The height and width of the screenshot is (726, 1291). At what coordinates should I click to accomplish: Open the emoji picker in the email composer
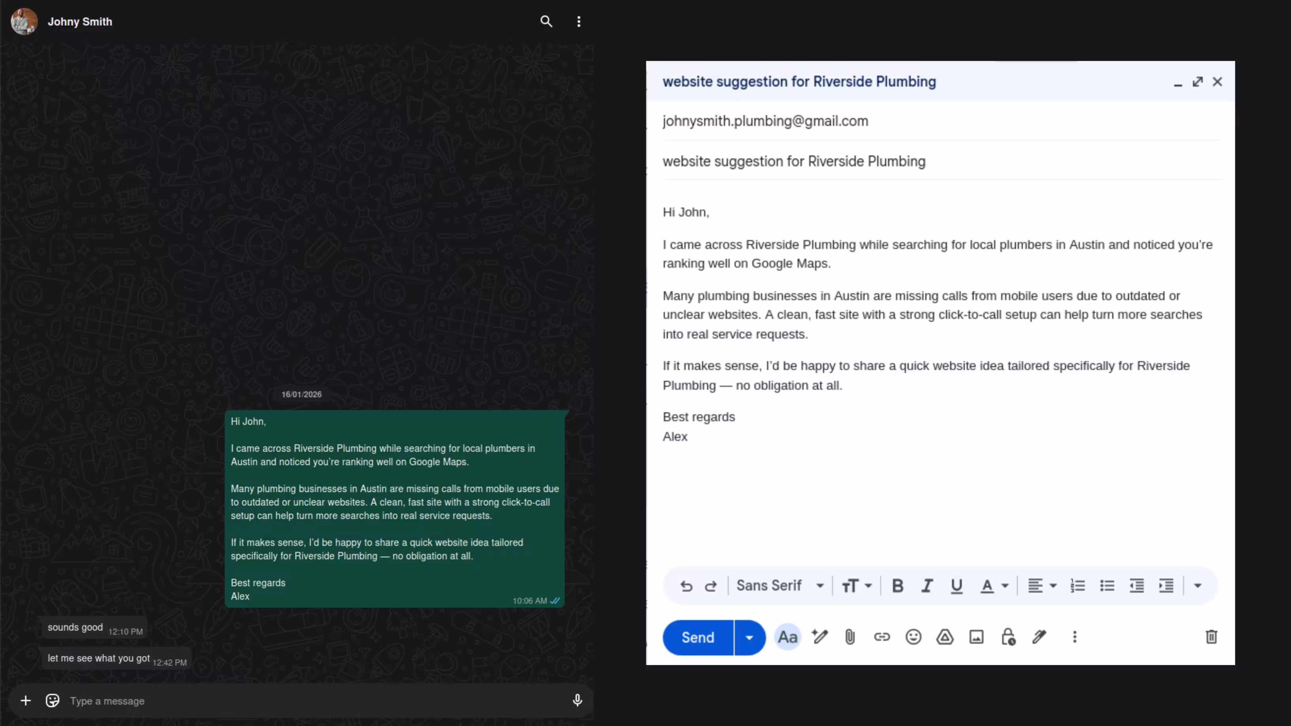pyautogui.click(x=913, y=637)
